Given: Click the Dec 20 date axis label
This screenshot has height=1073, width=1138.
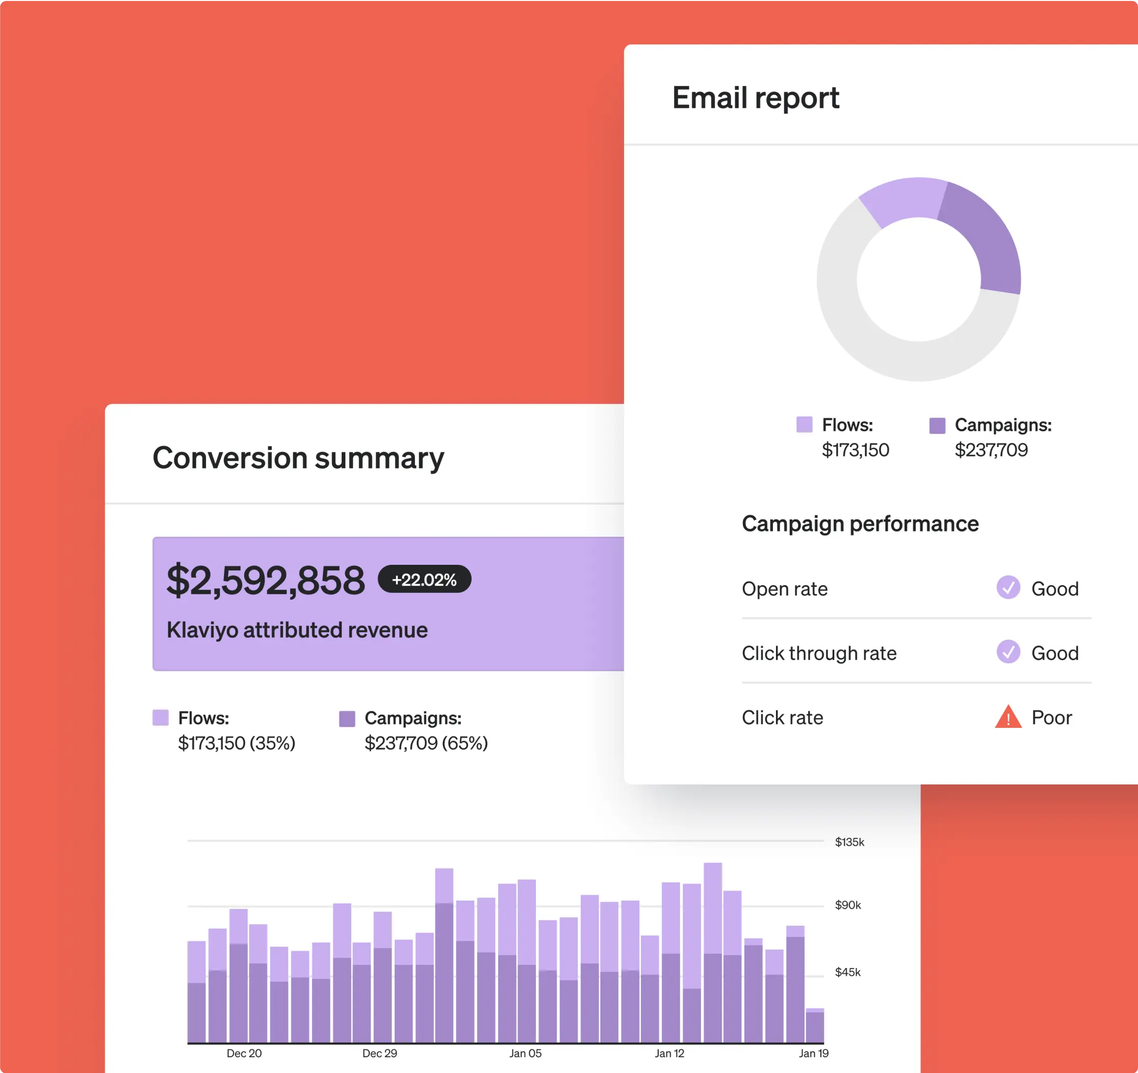Looking at the screenshot, I should [x=244, y=1053].
